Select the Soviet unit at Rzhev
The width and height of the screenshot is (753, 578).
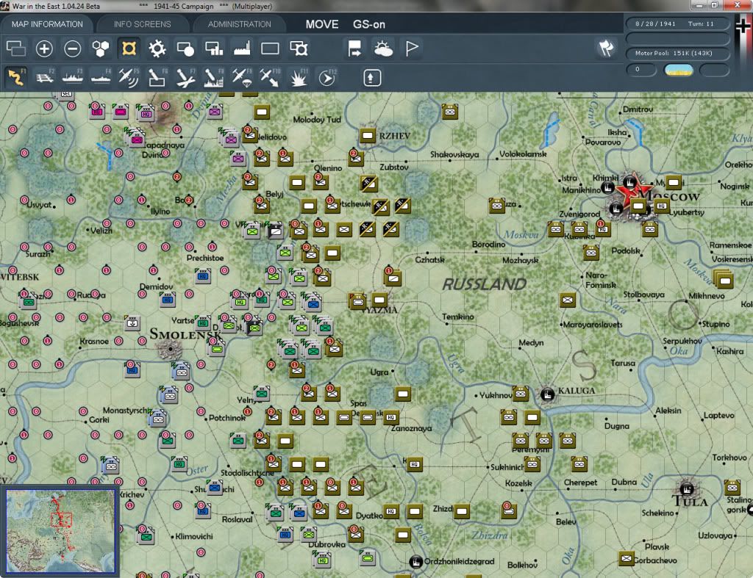coord(368,136)
